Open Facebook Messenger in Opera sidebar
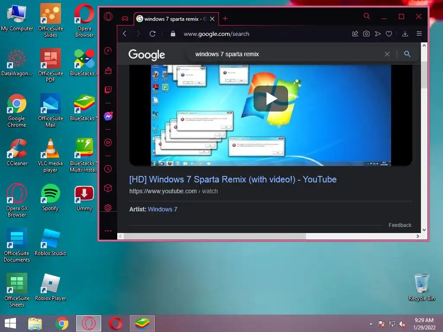 [x=108, y=116]
